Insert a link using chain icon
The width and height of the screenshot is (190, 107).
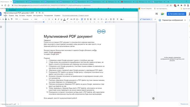pos(71,19)
